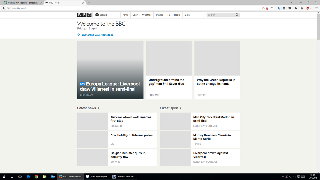Click the scissors extension icon in address bar
Viewport: 320px width, 180px height.
(x=267, y=8)
